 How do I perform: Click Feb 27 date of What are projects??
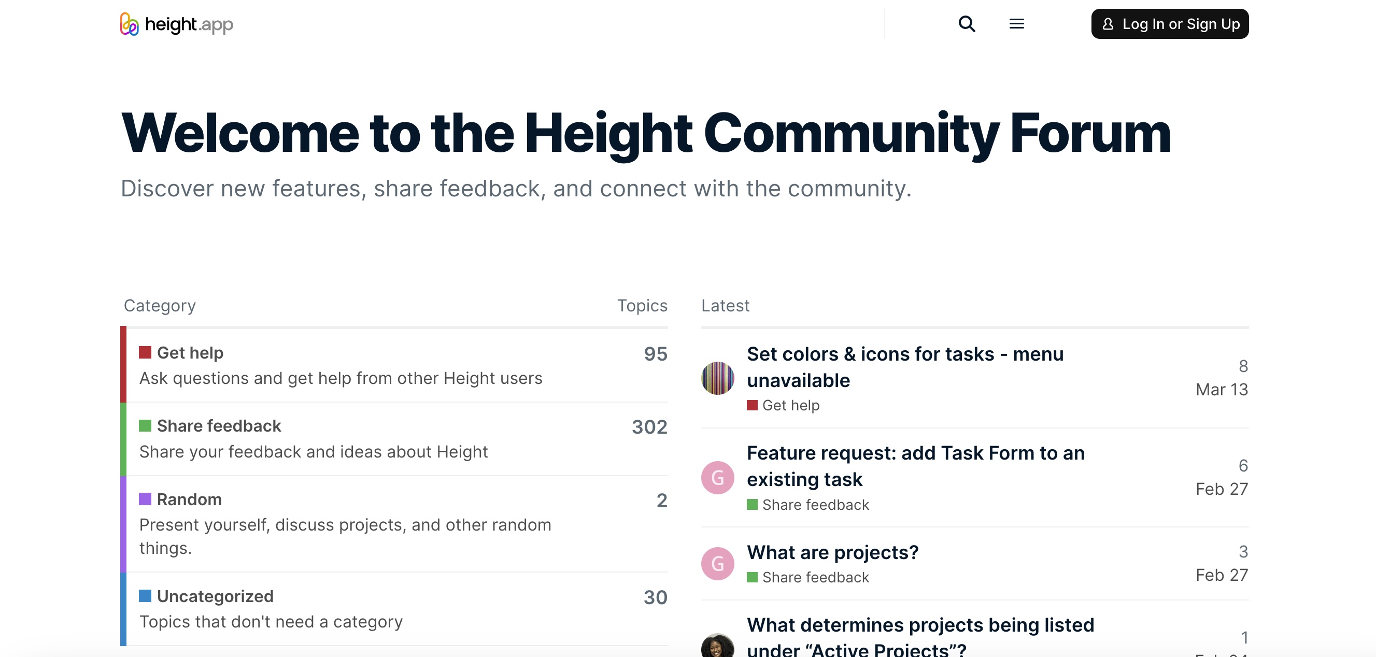coord(1222,575)
